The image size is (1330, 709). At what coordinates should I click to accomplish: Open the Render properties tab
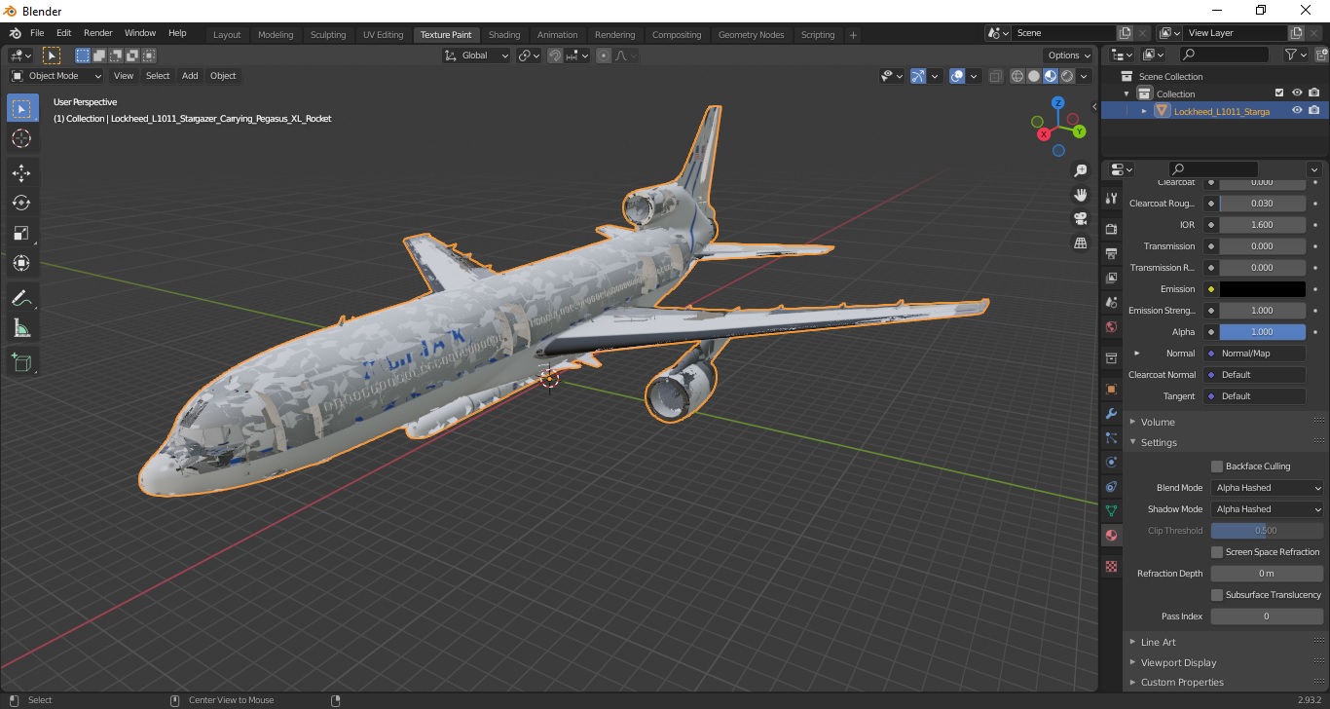pos(1111,229)
